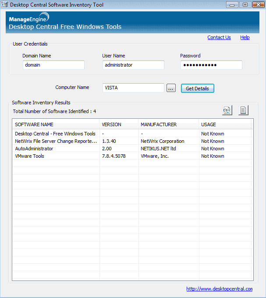Click the Get Details button
The height and width of the screenshot is (298, 266).
[197, 89]
